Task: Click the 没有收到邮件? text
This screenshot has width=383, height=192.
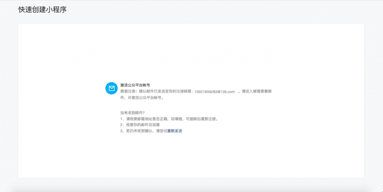Action: (x=132, y=113)
